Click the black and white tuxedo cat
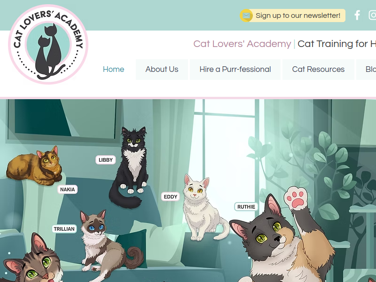Screen dimensions: 376x282 pos(131,167)
